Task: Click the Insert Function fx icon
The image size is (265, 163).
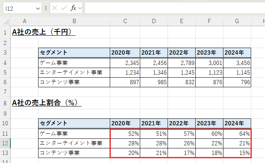Action: coord(73,8)
